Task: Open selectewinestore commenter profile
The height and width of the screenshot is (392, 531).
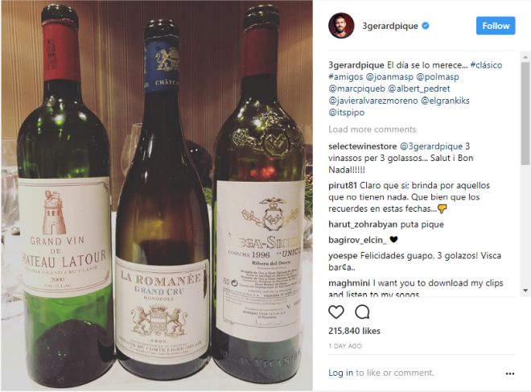Action: click(x=362, y=146)
